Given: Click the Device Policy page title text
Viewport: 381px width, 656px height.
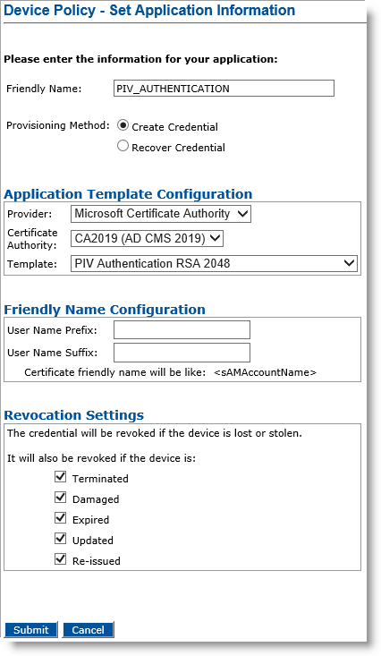Looking at the screenshot, I should (x=149, y=10).
